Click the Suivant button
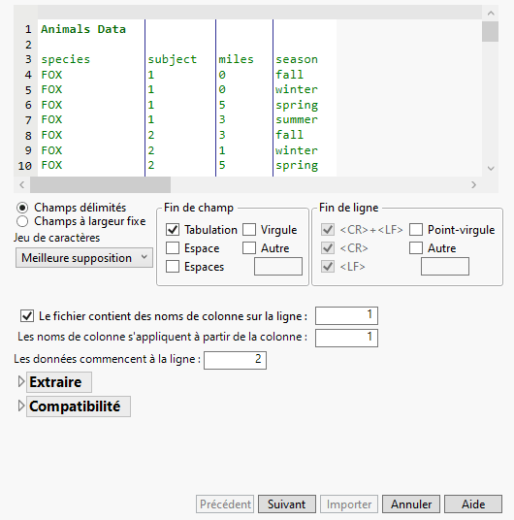The height and width of the screenshot is (520, 514). pos(287,504)
